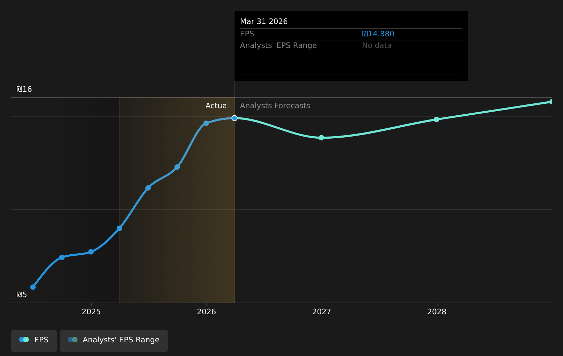This screenshot has height=356, width=563.
Task: Click the ₪14.880 EPS value in tooltip
Action: [378, 34]
